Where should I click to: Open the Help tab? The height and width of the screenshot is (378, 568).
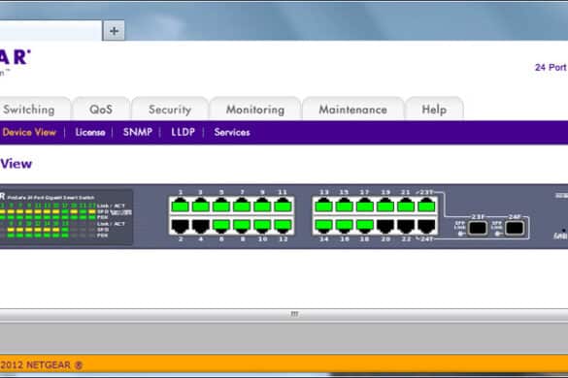coord(434,110)
